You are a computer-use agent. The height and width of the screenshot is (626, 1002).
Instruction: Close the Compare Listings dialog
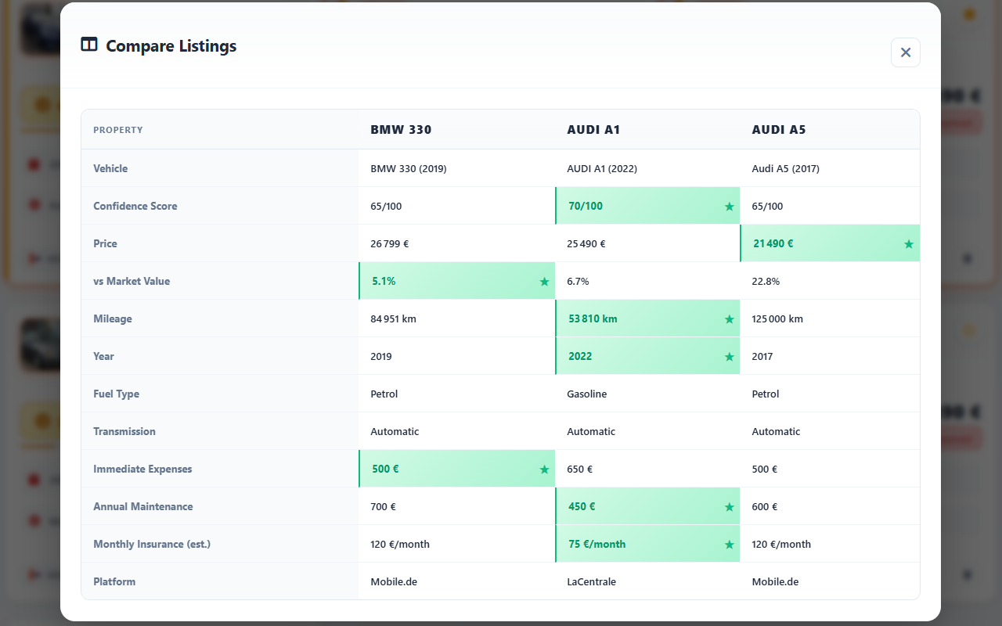pos(906,52)
